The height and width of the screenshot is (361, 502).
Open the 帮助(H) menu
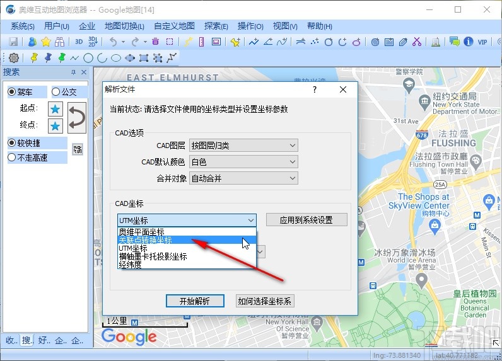tap(320, 26)
